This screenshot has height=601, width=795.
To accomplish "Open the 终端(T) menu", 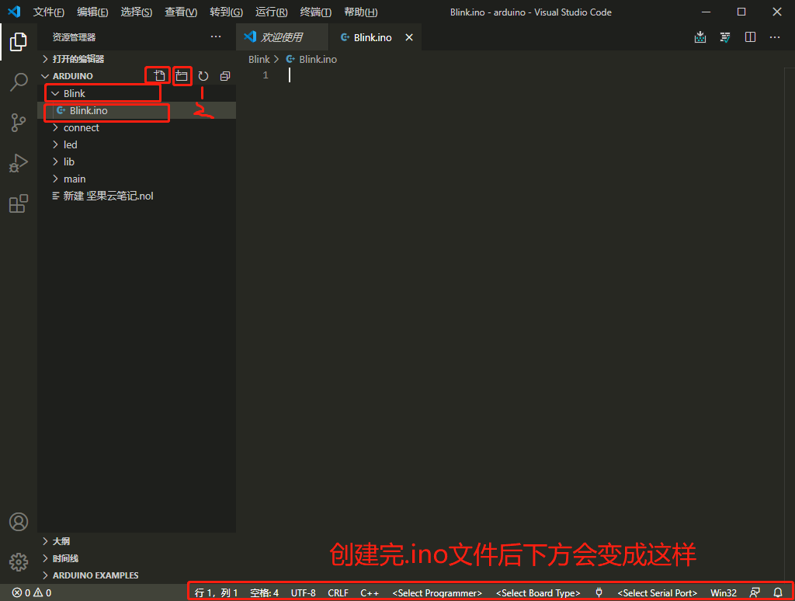I will coord(315,12).
